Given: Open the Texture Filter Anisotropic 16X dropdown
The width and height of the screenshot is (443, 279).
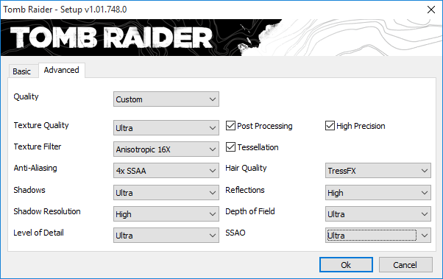Looking at the screenshot, I should click(166, 149).
